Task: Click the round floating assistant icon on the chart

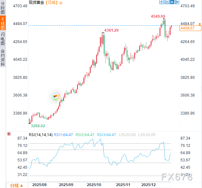Action: [x=56, y=96]
